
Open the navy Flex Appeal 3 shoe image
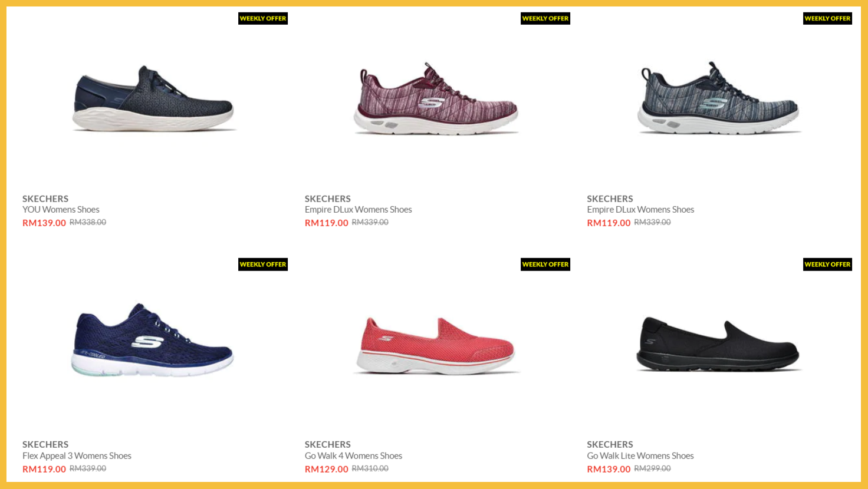pyautogui.click(x=153, y=339)
